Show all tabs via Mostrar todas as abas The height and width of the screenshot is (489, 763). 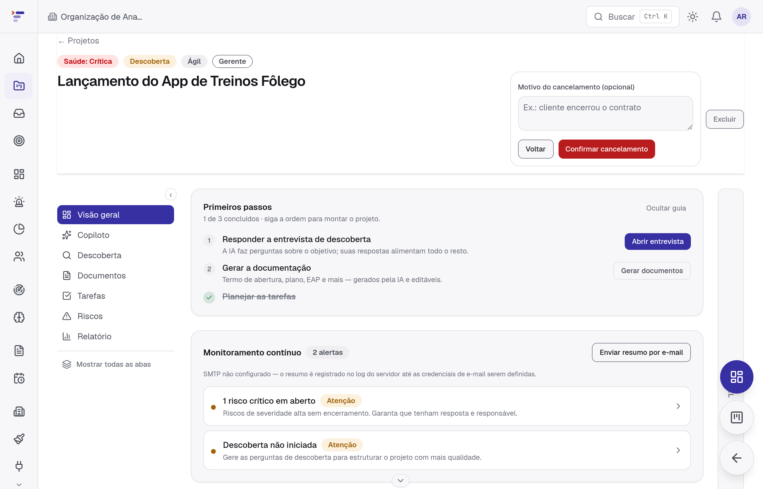[x=107, y=364]
